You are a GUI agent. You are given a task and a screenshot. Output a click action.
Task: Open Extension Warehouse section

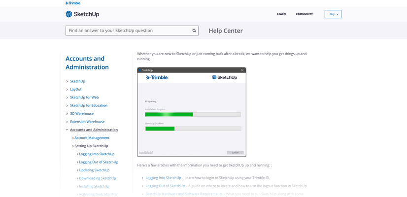tap(87, 122)
